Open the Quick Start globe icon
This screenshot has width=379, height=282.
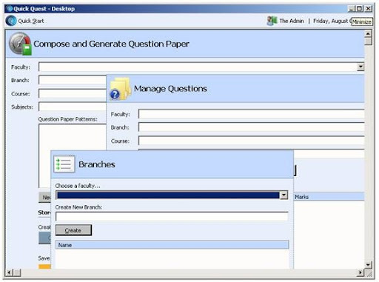pyautogui.click(x=11, y=21)
